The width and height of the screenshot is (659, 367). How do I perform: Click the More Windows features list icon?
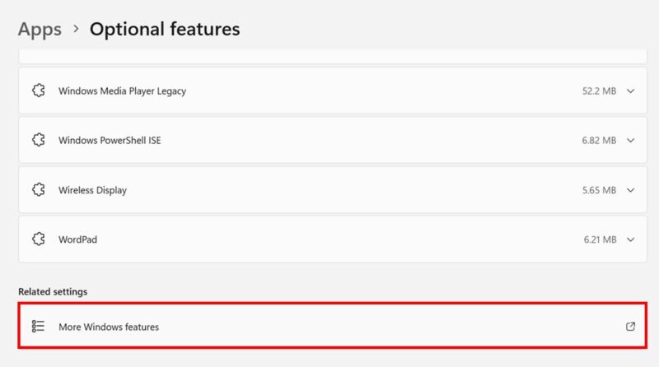point(38,327)
